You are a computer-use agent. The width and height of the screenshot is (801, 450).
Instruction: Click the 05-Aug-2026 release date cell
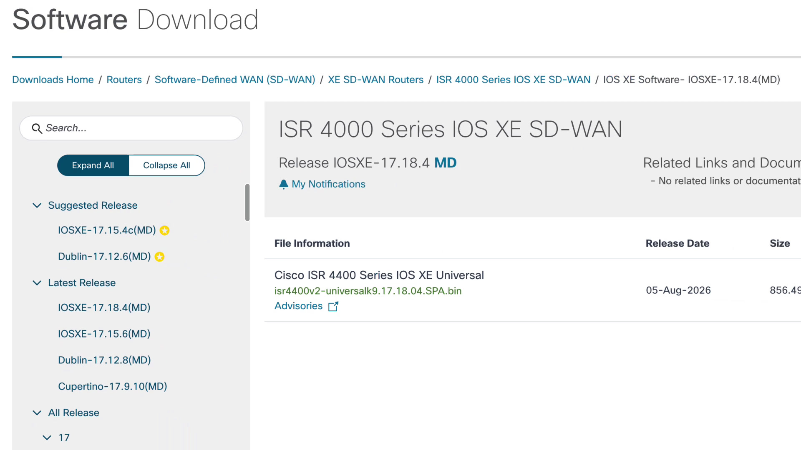coord(678,290)
